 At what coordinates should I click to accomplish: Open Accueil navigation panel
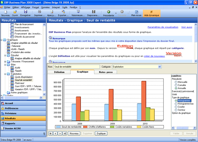(x=23, y=103)
